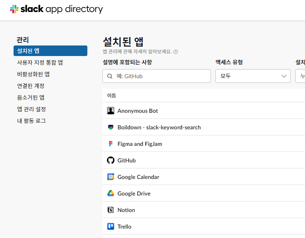
Task: Click the Google Drive icon
Action: point(111,193)
